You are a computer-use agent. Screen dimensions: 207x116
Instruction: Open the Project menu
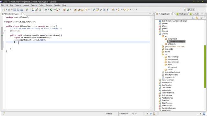tap(41, 5)
